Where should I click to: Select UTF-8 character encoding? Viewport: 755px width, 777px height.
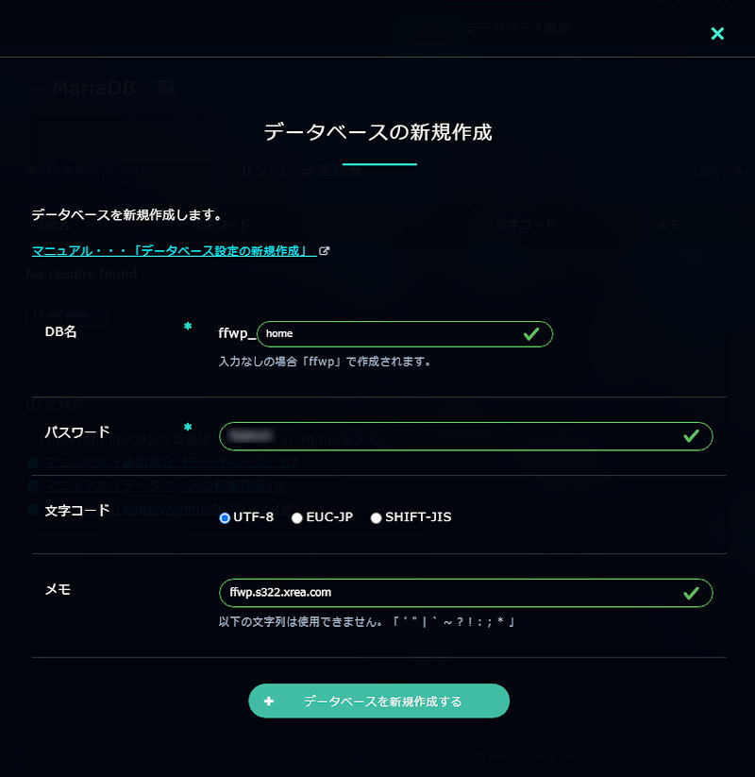[225, 517]
